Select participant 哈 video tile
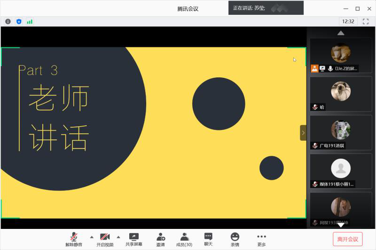This screenshot has width=376, height=250. 341,94
